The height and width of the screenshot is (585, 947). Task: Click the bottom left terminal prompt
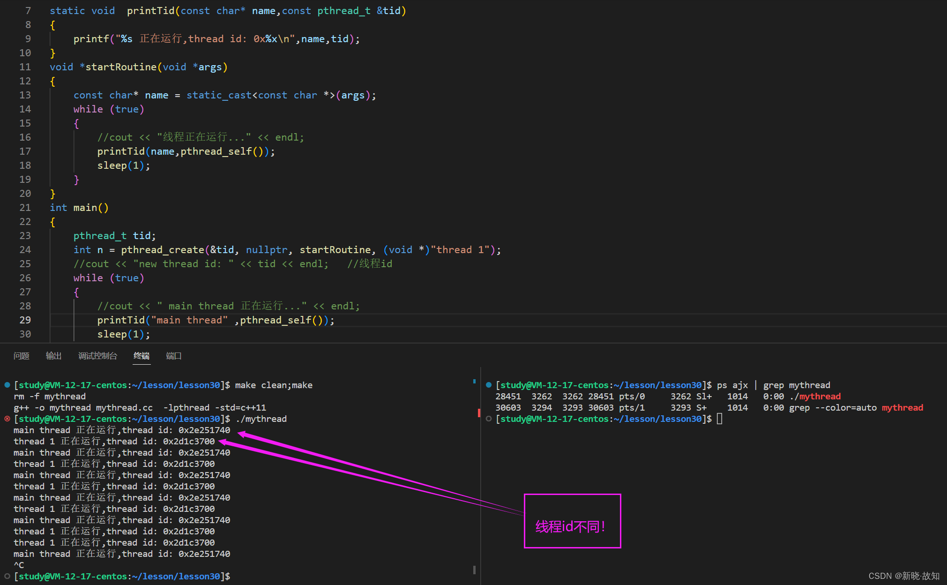coord(122,576)
